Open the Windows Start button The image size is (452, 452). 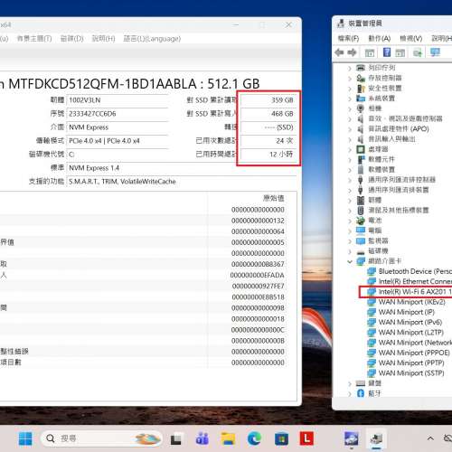(x=25, y=438)
